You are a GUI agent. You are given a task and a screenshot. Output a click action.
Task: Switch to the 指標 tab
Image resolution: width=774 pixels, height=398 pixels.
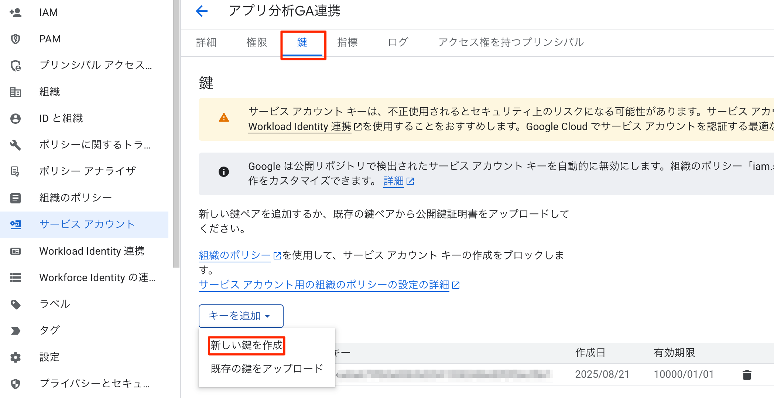[347, 42]
